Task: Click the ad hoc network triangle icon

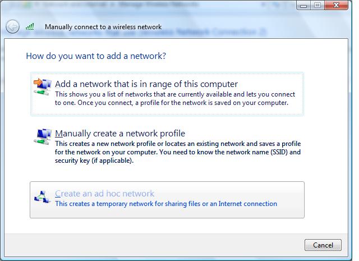Action: 42,197
